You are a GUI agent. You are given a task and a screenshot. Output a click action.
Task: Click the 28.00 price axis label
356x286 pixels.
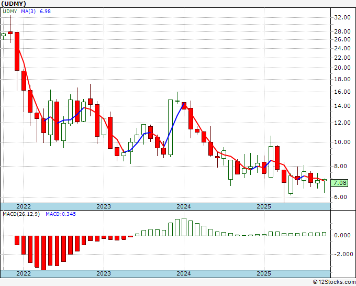click(x=342, y=31)
